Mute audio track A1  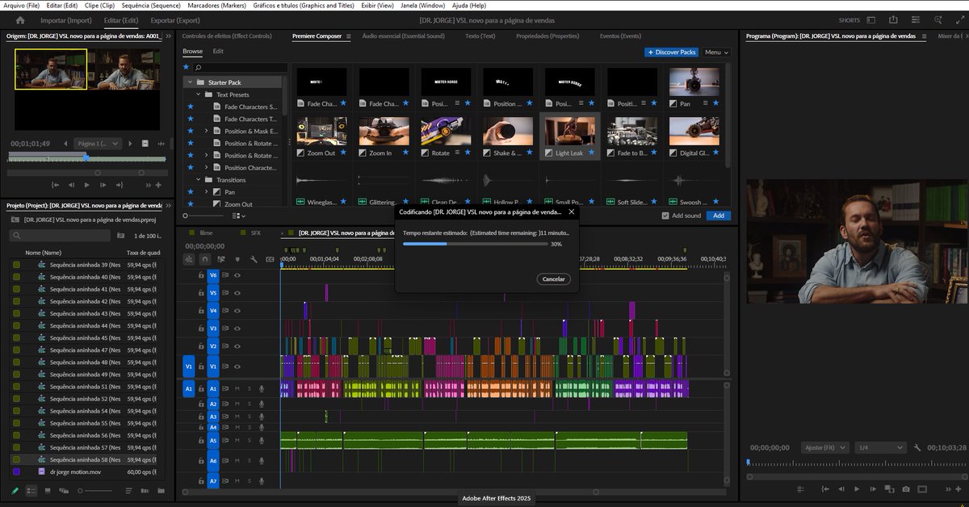click(x=237, y=389)
